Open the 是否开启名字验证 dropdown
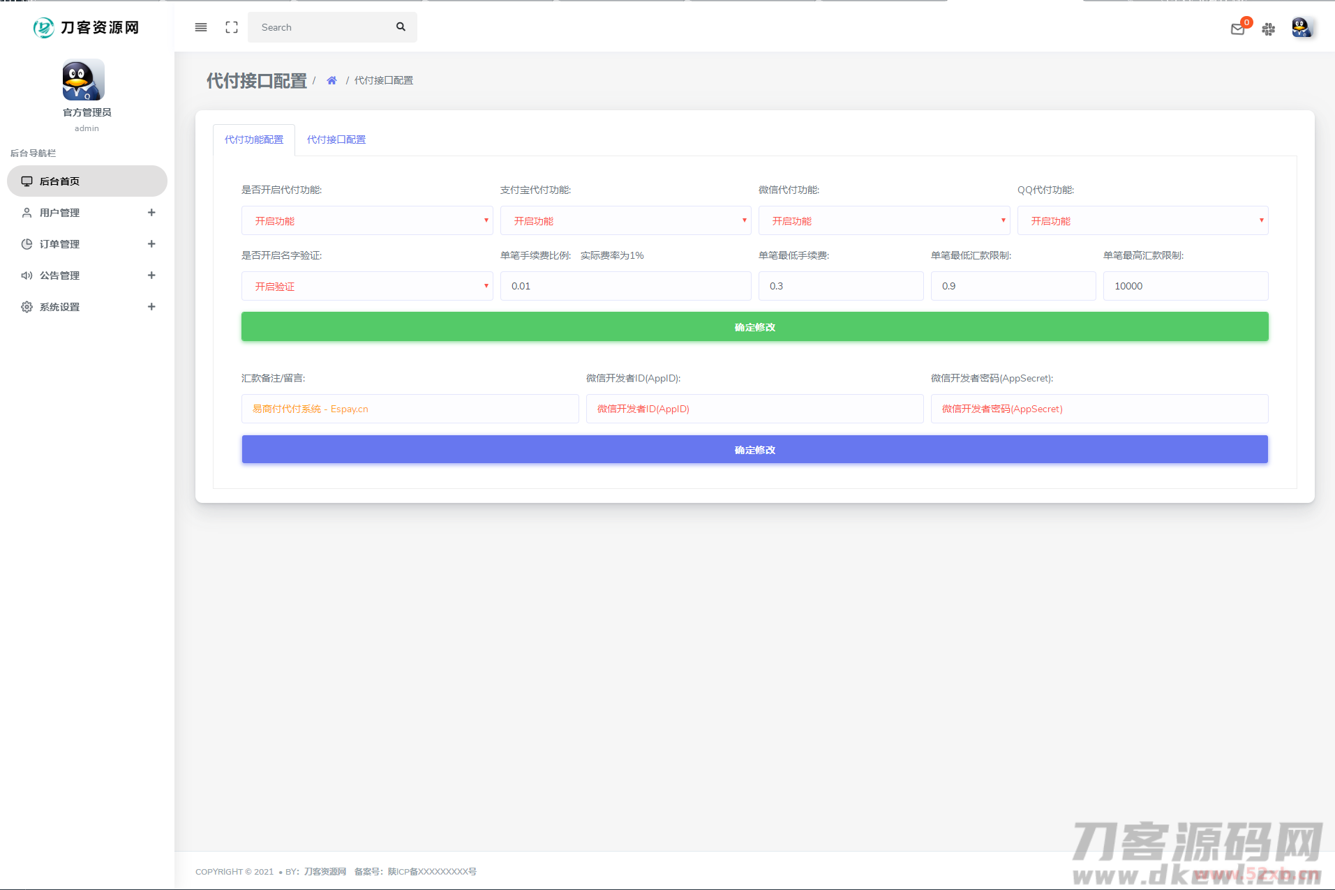Image resolution: width=1335 pixels, height=890 pixels. 367,287
